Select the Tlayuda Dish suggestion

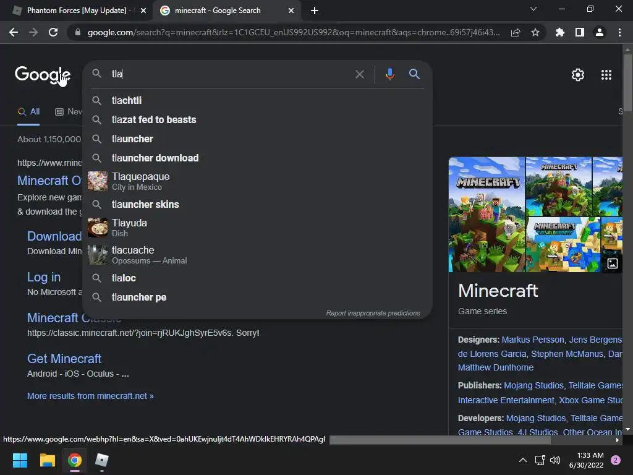[257, 228]
